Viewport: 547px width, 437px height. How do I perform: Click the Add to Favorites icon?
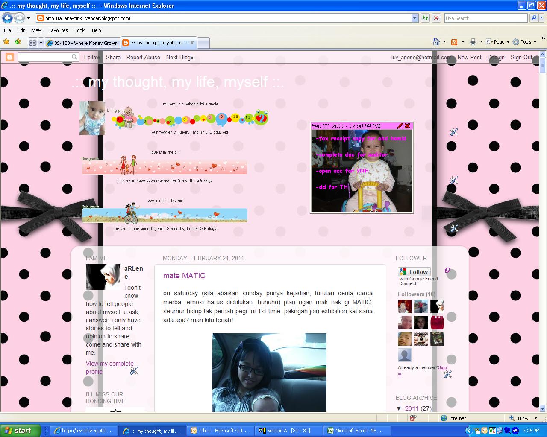18,42
